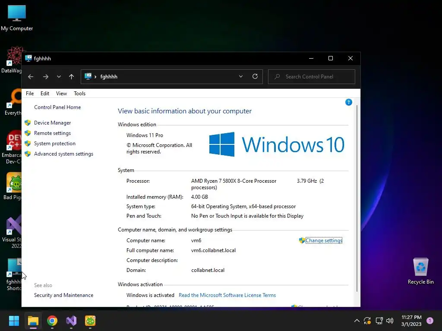Click the vm6.collabnet.local full computer name
The image size is (442, 331).
213,250
